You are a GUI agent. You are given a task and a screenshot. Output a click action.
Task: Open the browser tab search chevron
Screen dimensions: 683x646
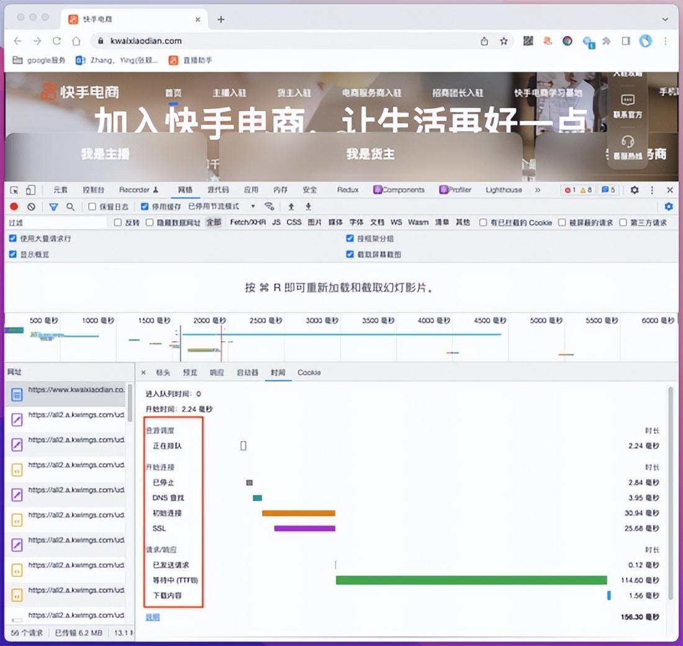665,19
